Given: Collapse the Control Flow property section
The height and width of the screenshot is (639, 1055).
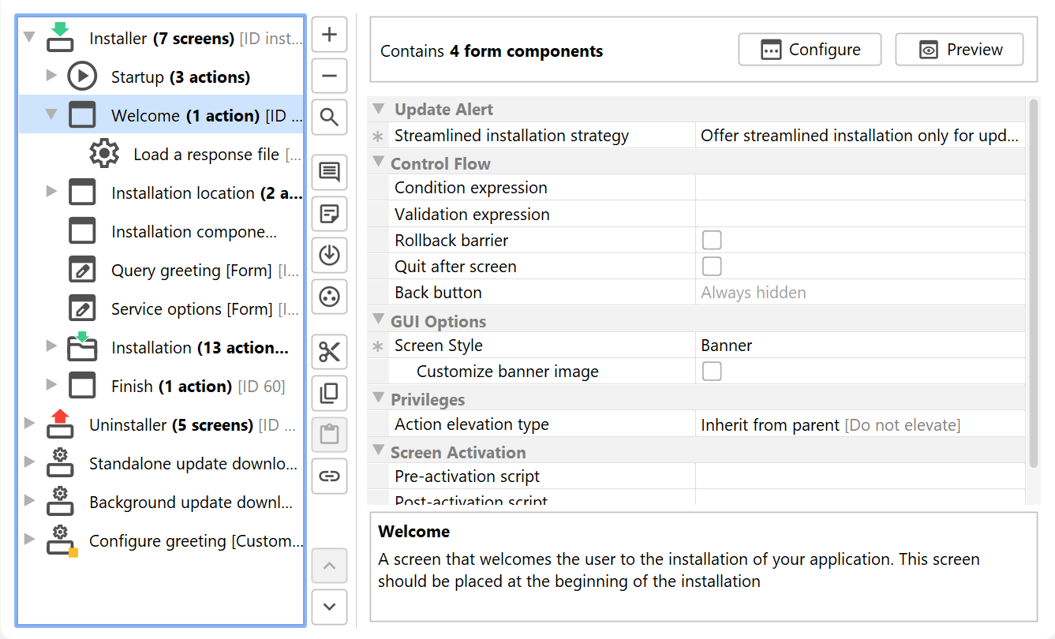Looking at the screenshot, I should pos(378,163).
